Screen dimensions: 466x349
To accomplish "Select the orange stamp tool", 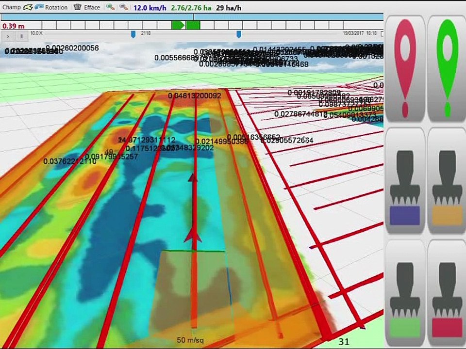I will pyautogui.click(x=447, y=180).
